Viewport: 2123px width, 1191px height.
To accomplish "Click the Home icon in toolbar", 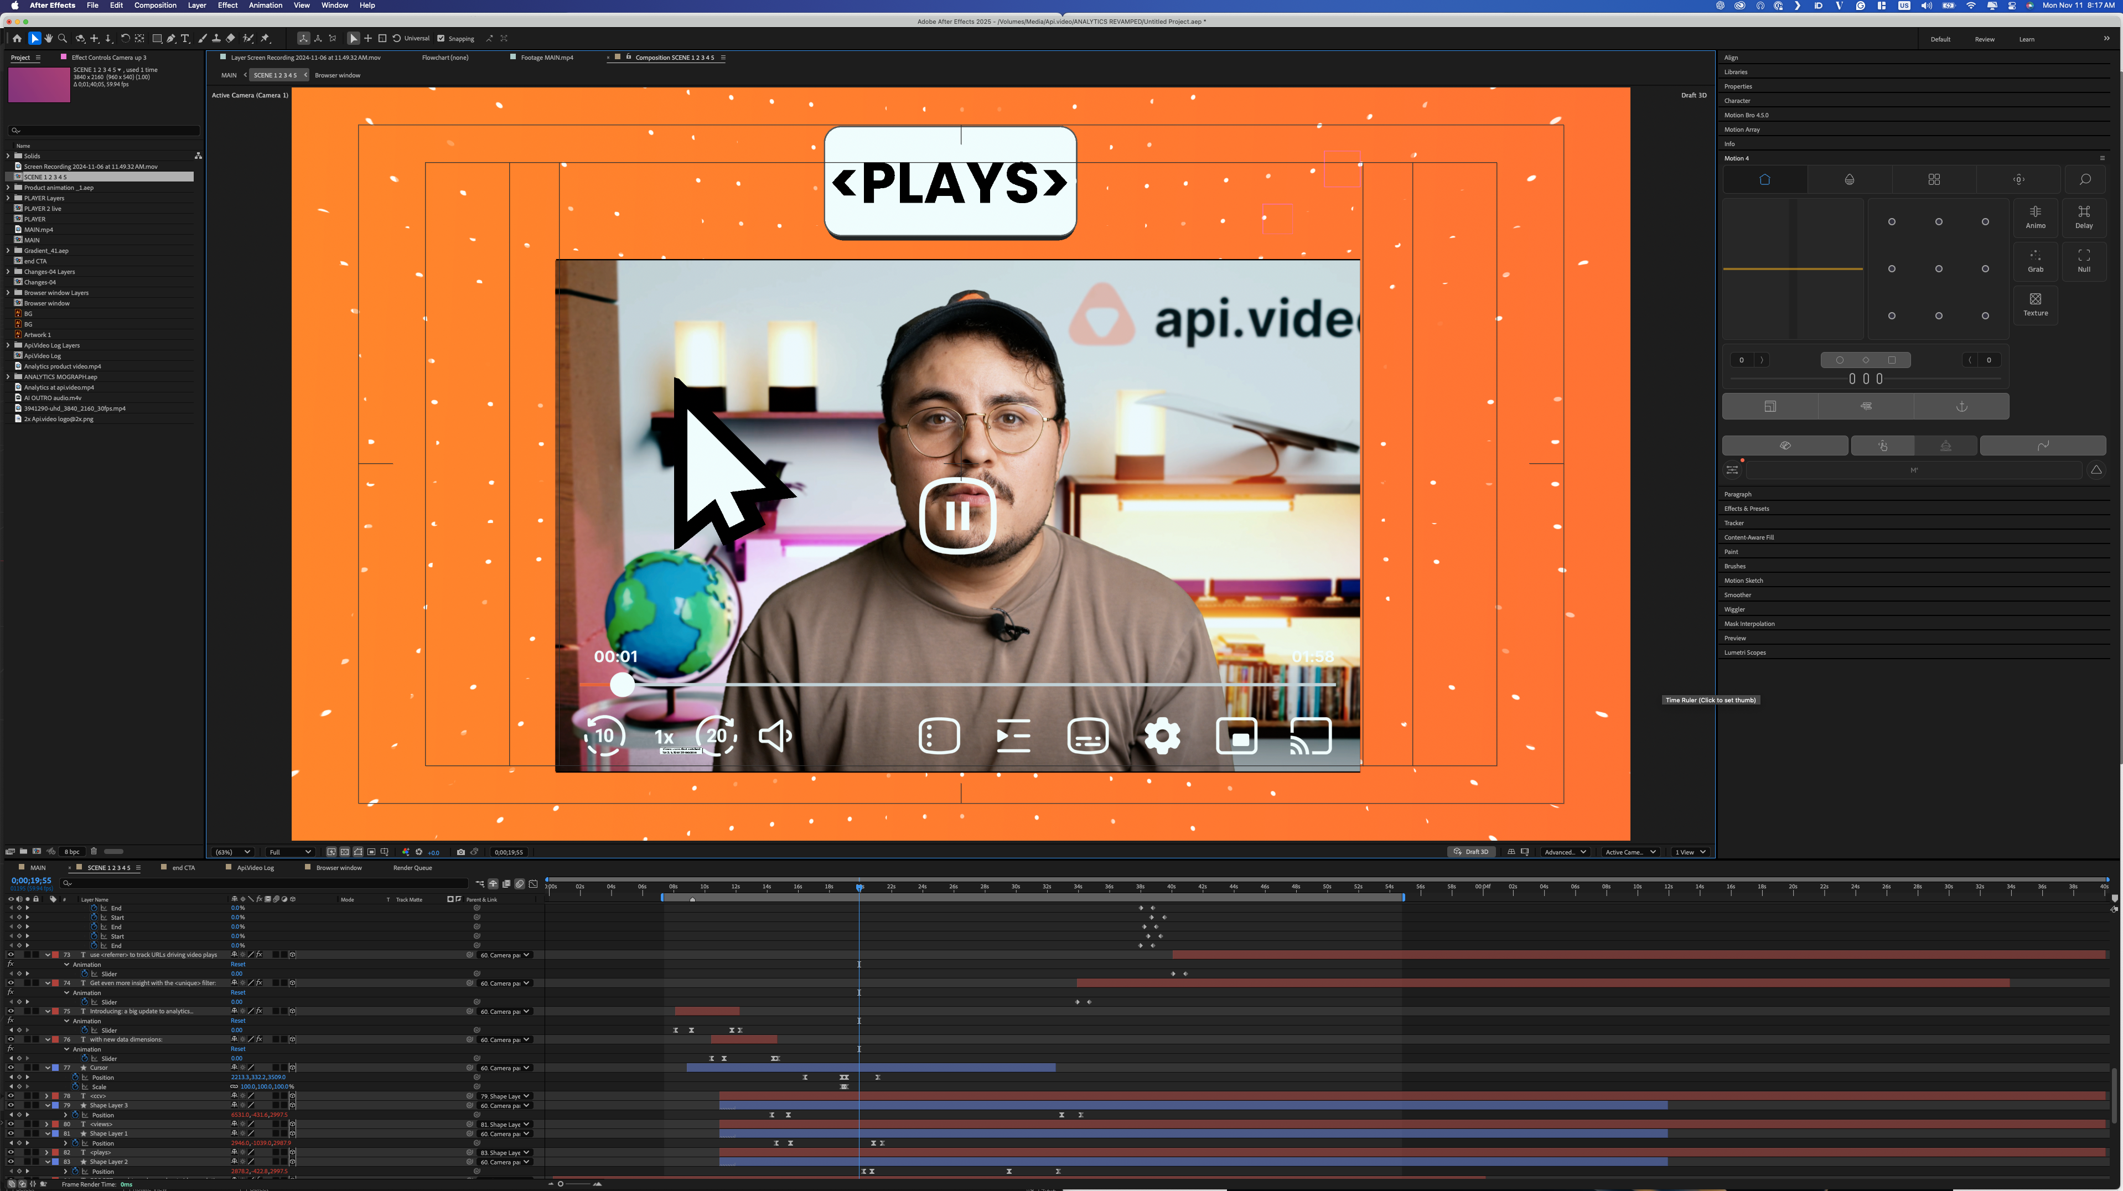I will point(17,38).
